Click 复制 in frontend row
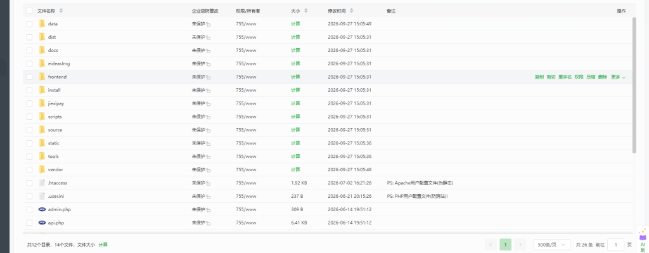Viewport: 649px width, 253px height. click(x=539, y=77)
